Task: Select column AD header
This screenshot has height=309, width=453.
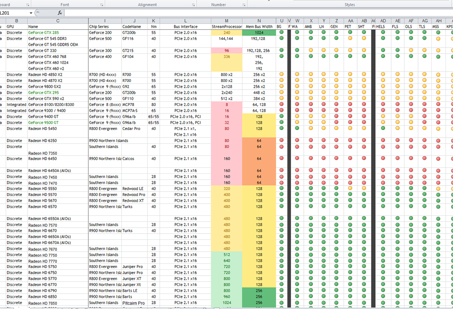Action: [x=383, y=21]
